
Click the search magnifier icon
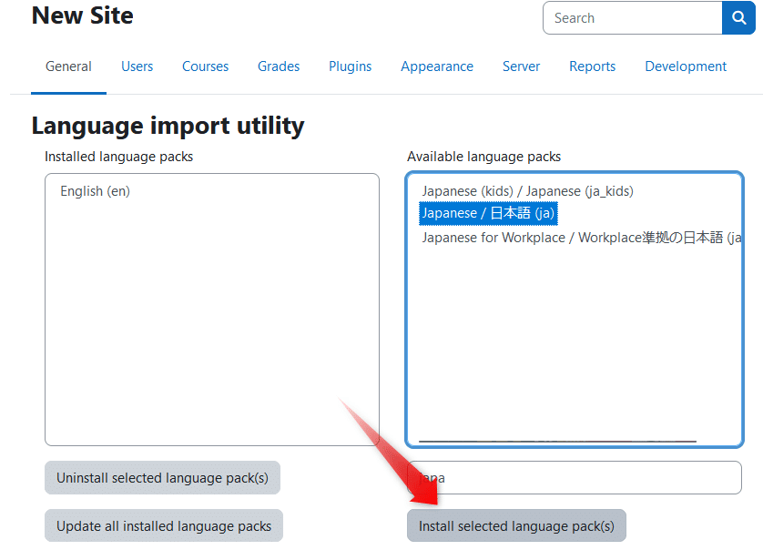(x=738, y=17)
